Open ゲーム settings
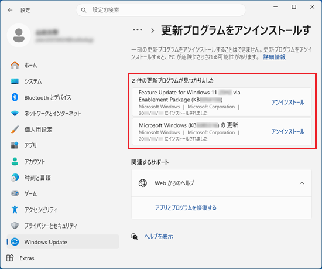Screen dimensions: 322x269 [63, 193]
